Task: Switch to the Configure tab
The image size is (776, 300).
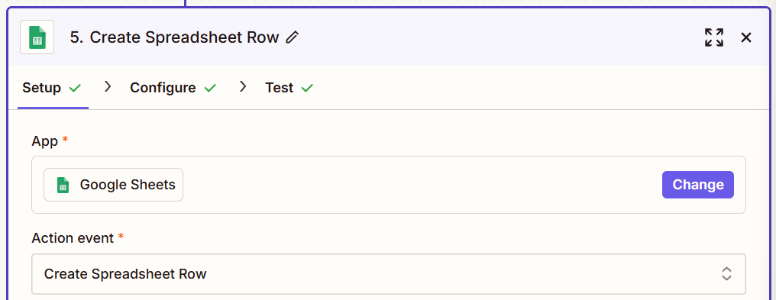Action: click(163, 88)
